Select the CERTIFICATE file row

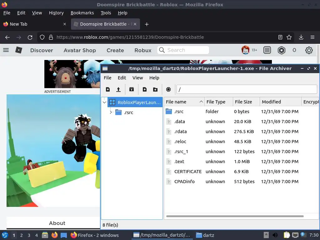241,172
